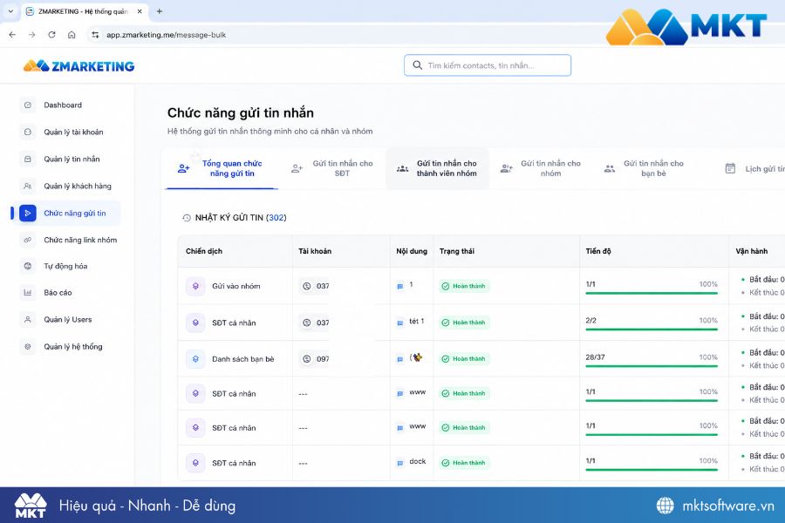The width and height of the screenshot is (785, 523).
Task: Click the browser home icon
Action: point(72,35)
